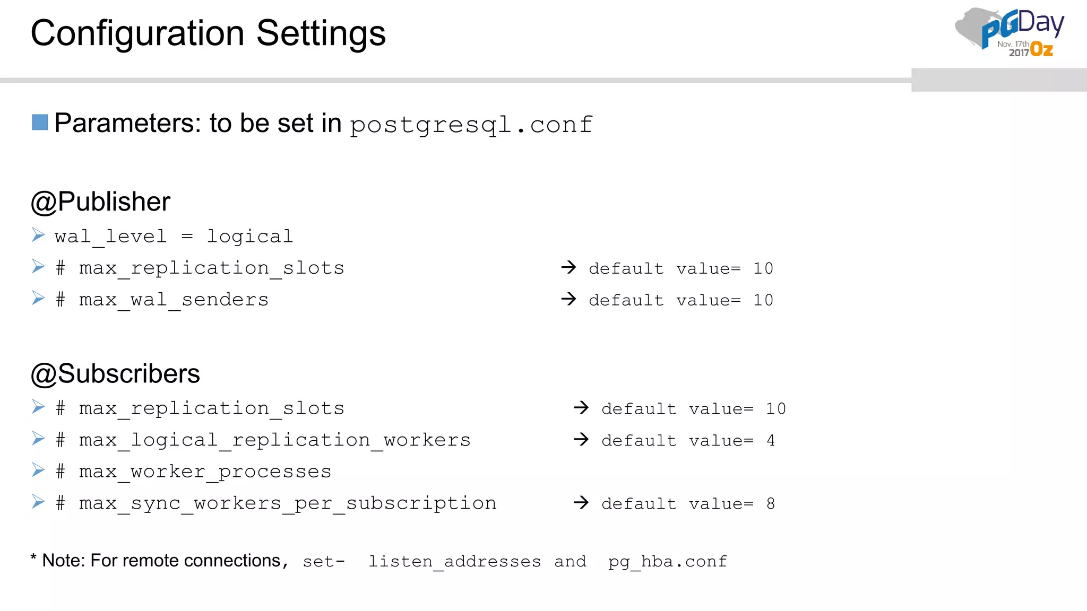
Task: Select the Configuration Settings slide title
Action: pyautogui.click(x=208, y=33)
